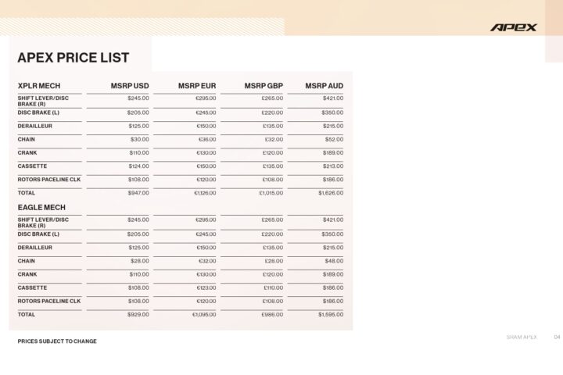Select the MSRP EUR column header

[197, 85]
